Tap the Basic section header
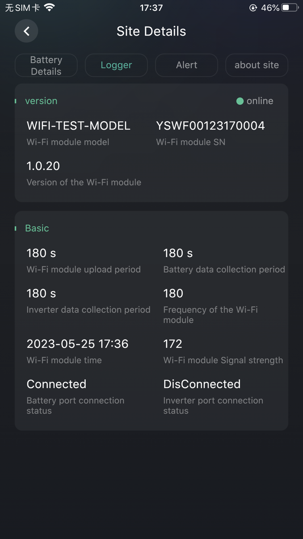Viewport: 303px width, 539px height. [x=37, y=228]
